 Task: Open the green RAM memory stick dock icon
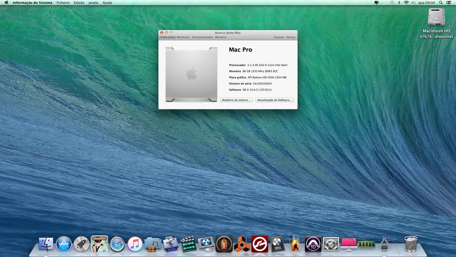(x=367, y=244)
